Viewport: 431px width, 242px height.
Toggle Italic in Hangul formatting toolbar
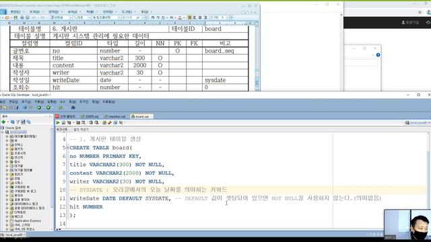[x=158, y=17]
